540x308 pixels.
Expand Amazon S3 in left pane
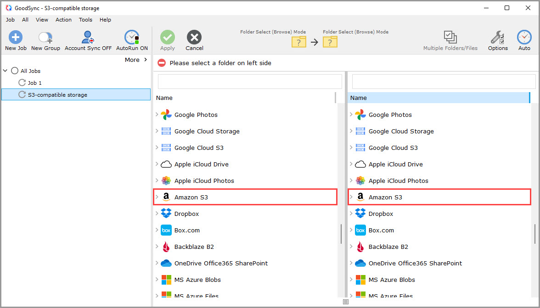click(157, 197)
